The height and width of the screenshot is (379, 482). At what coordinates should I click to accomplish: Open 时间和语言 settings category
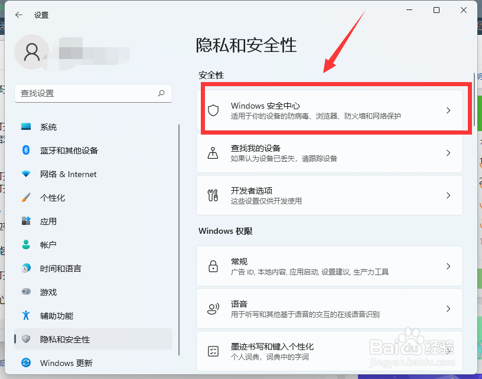(x=93, y=268)
